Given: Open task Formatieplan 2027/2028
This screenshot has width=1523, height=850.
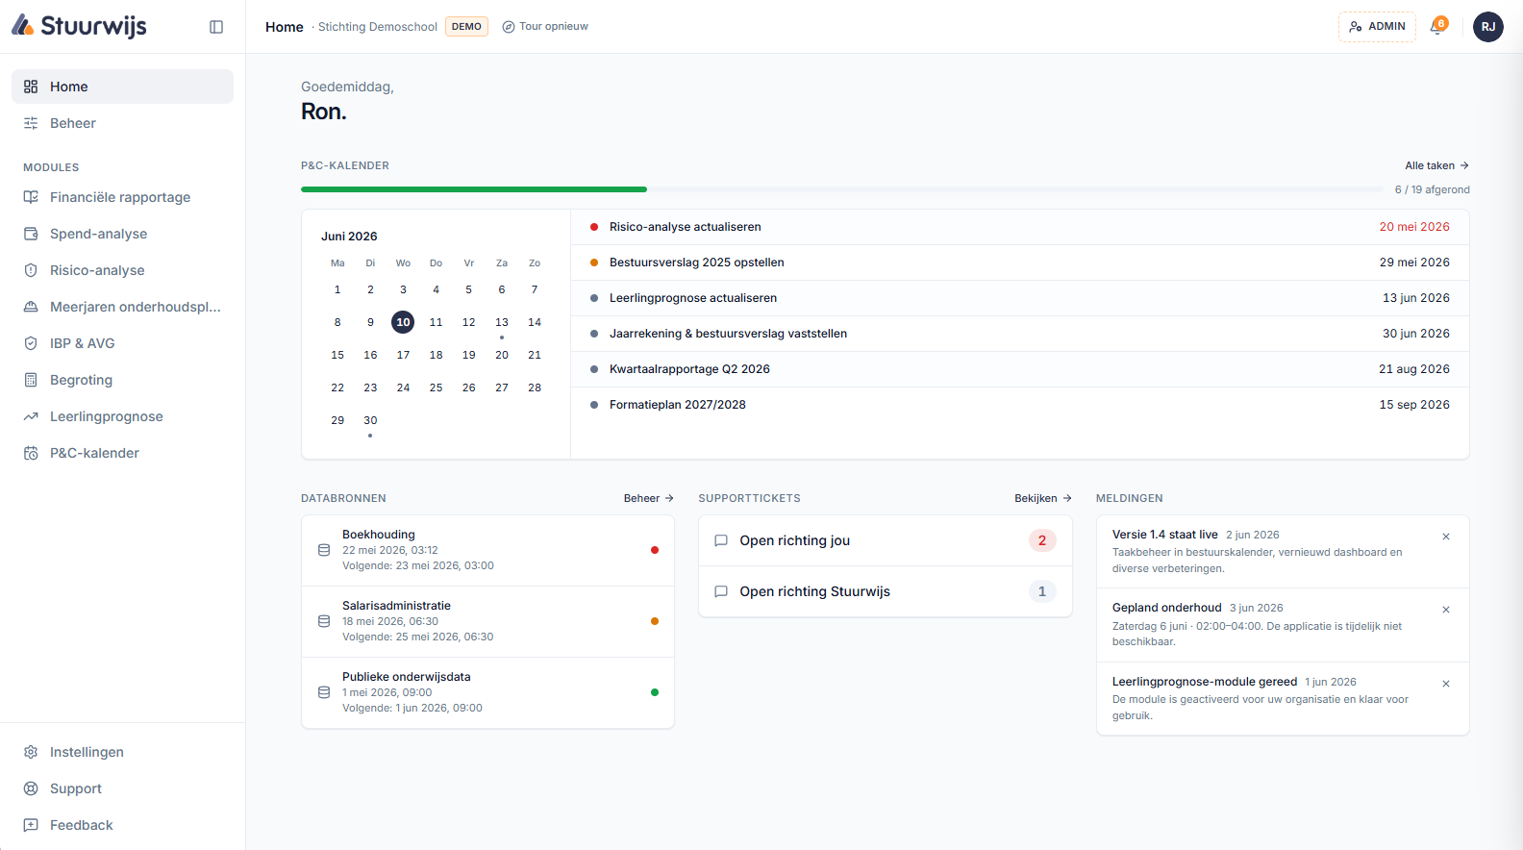Looking at the screenshot, I should (x=1020, y=405).
